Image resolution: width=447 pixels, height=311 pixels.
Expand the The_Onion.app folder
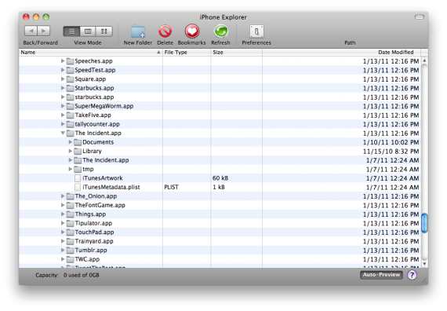[x=63, y=196]
